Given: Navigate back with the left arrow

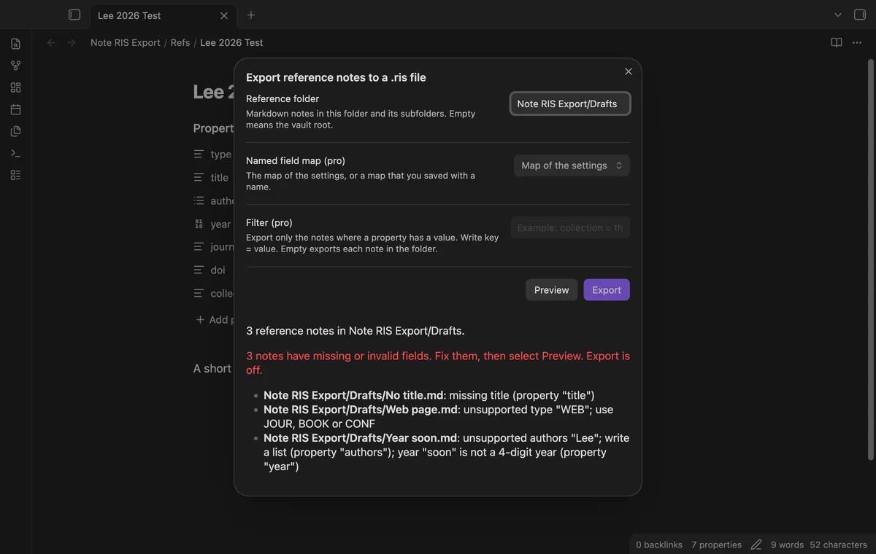Looking at the screenshot, I should click(51, 42).
